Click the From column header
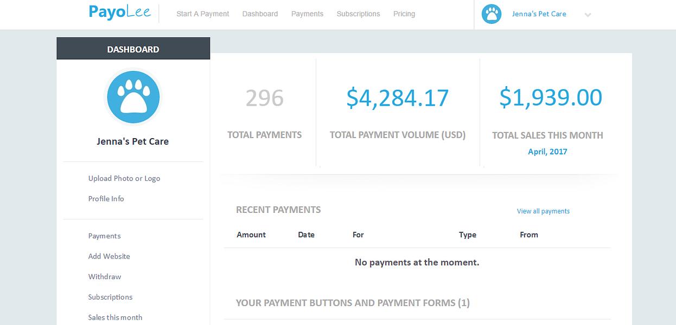 click(528, 235)
